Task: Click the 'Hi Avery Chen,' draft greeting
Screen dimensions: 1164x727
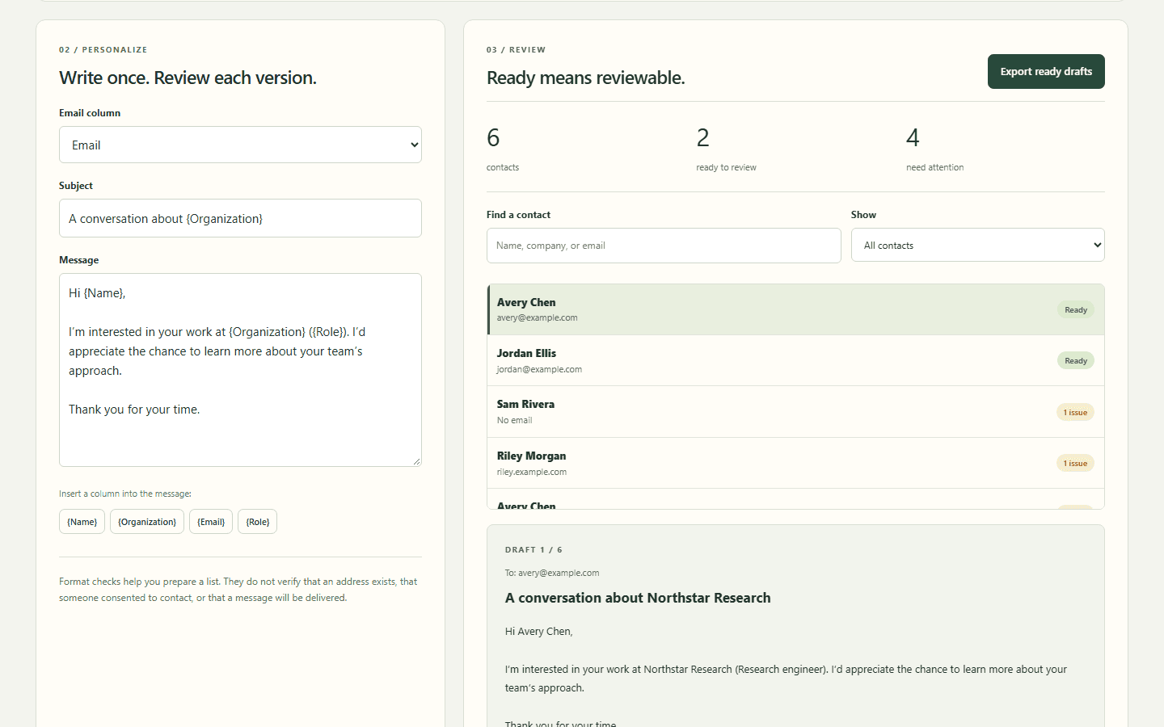Action: coord(538,632)
